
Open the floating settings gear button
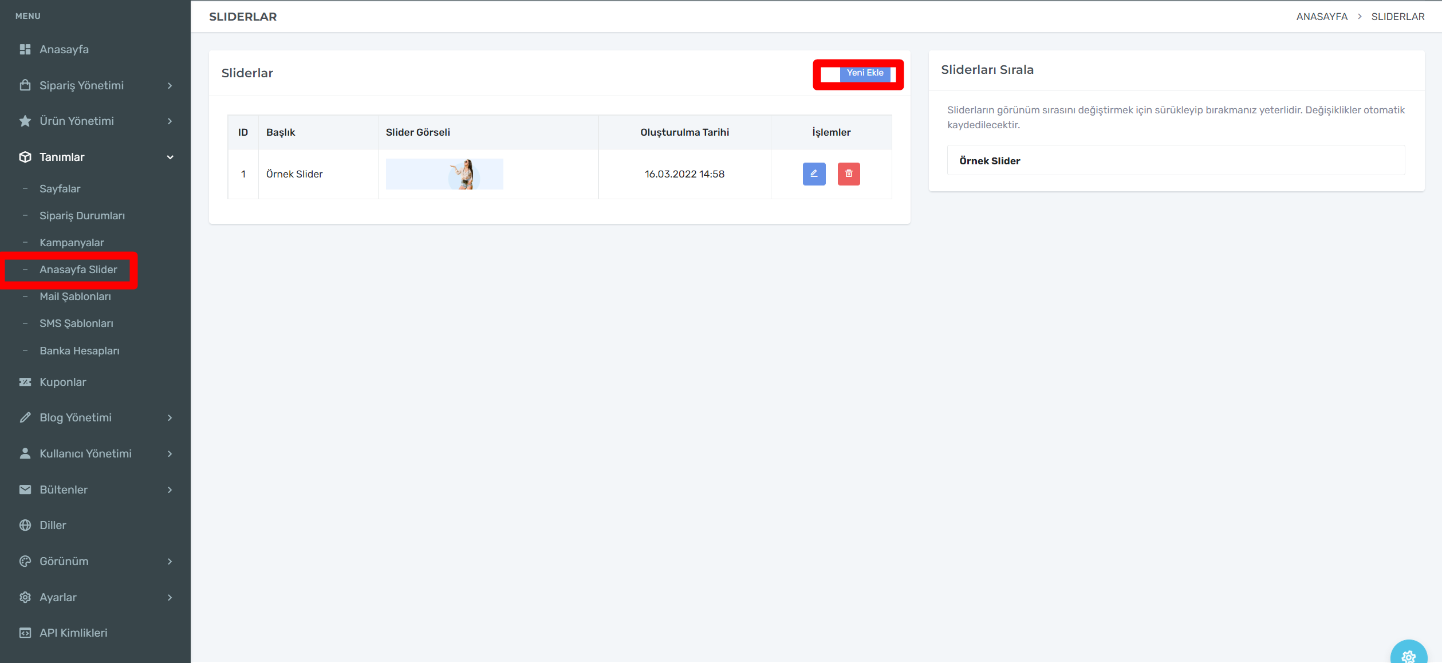coord(1408,656)
